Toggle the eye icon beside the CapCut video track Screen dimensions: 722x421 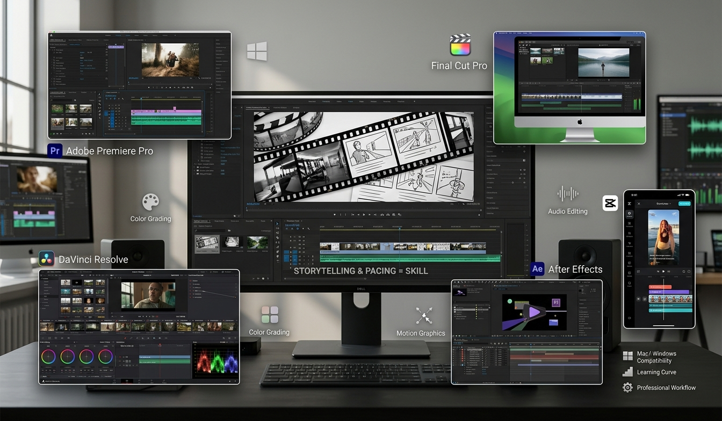click(x=638, y=299)
